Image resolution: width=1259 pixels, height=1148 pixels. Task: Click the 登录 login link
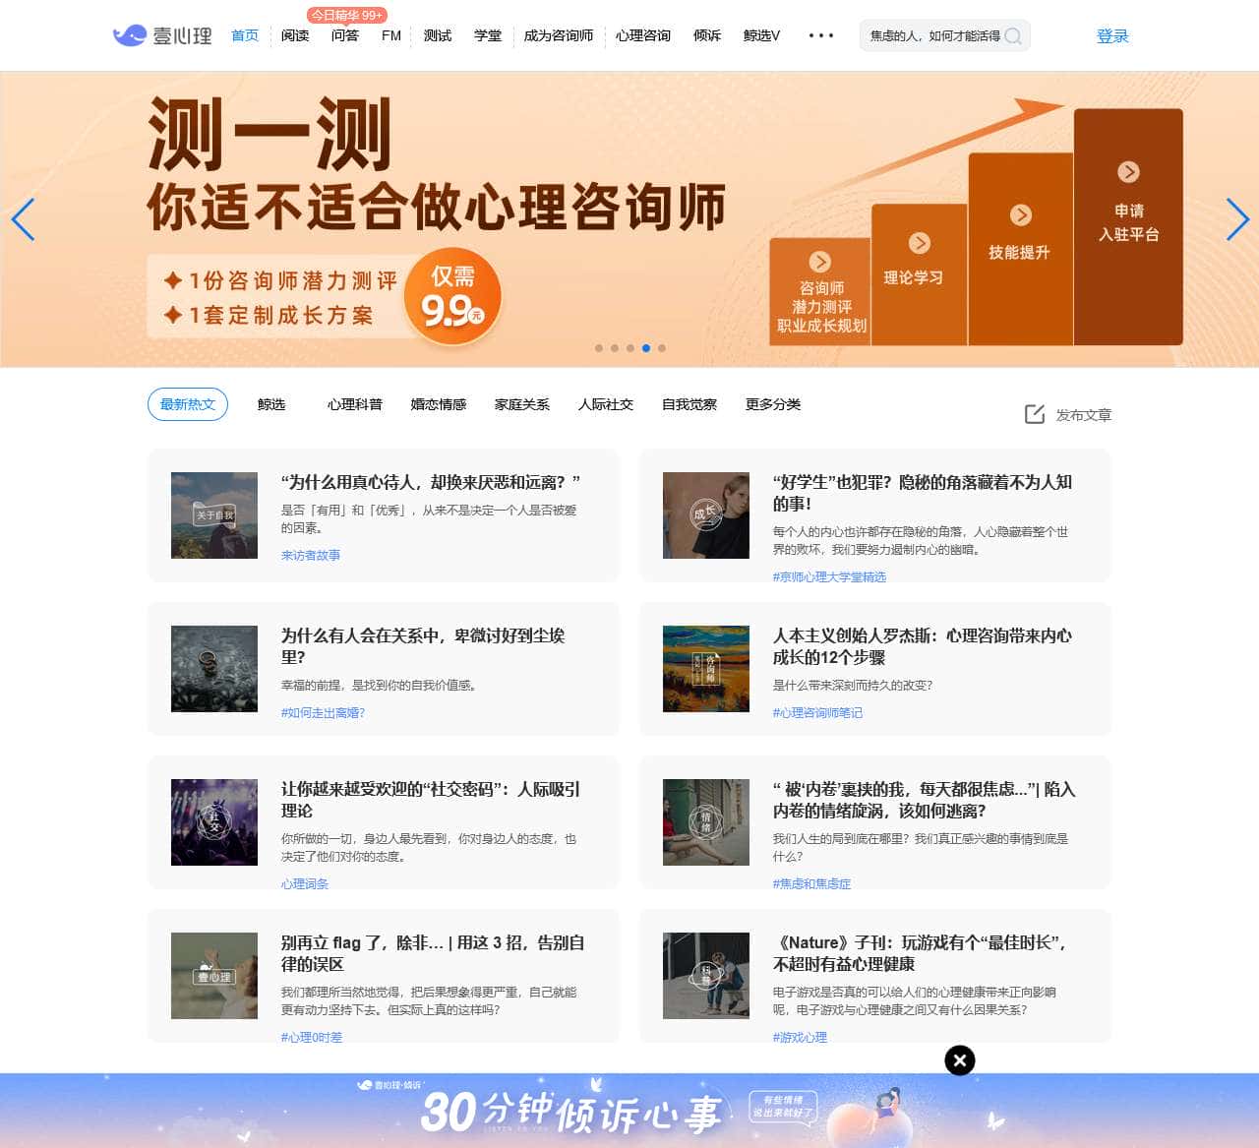pyautogui.click(x=1111, y=36)
